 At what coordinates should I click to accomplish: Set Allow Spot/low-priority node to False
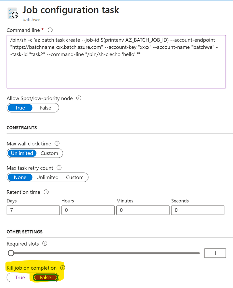tap(46, 108)
